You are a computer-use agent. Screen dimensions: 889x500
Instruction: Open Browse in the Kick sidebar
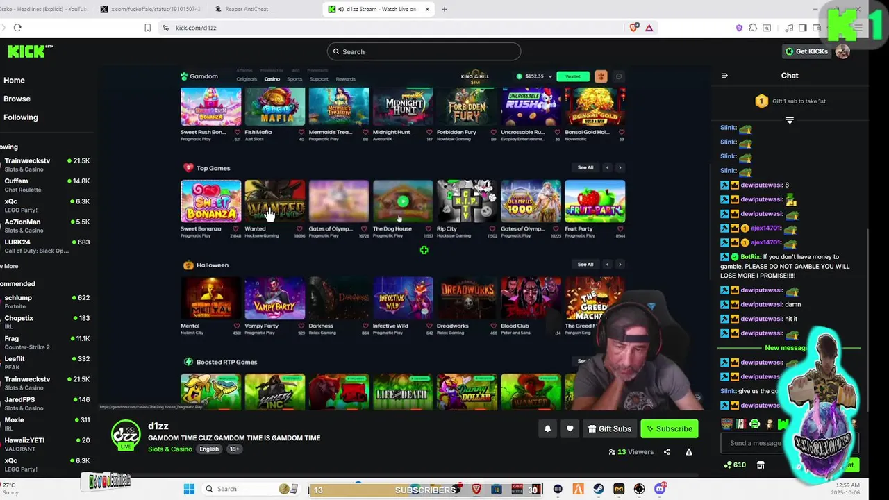click(17, 99)
